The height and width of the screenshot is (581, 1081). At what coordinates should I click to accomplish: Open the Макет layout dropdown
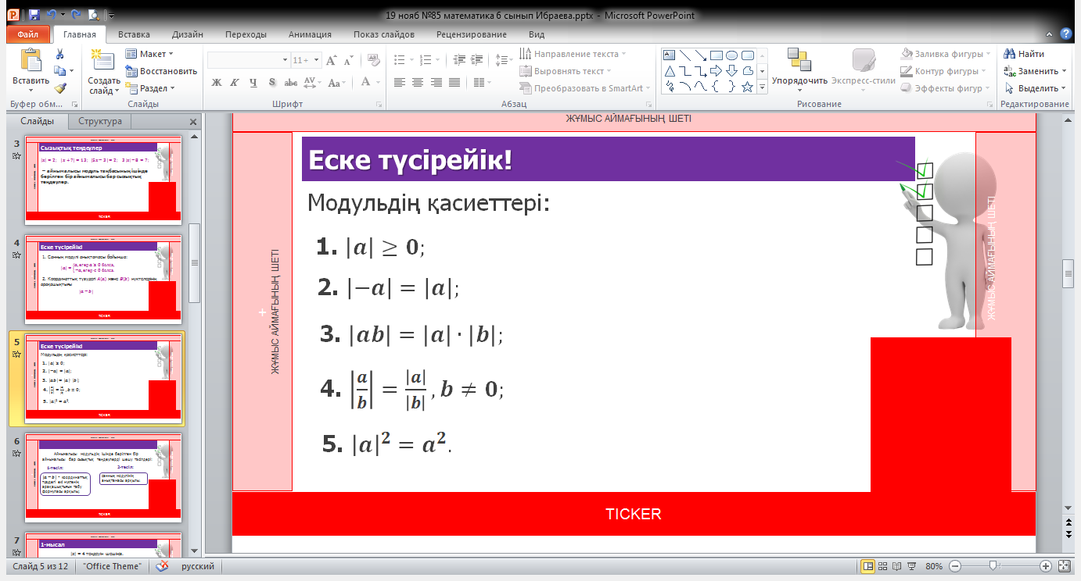click(149, 54)
